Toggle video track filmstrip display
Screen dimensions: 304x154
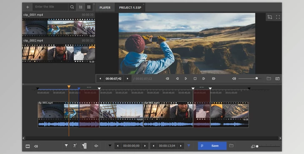pyautogui.click(x=28, y=146)
